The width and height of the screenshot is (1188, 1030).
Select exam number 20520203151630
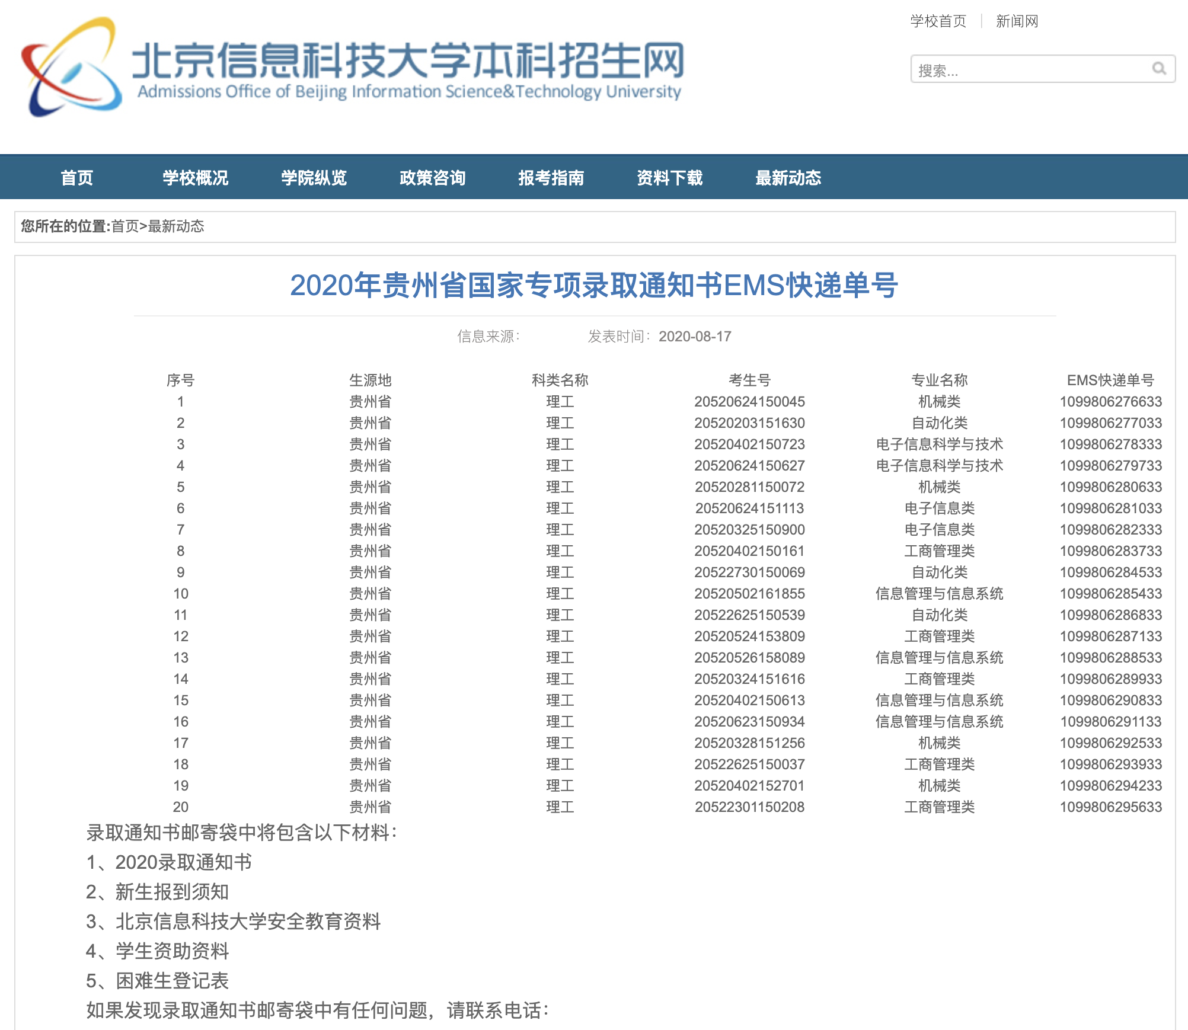click(750, 423)
